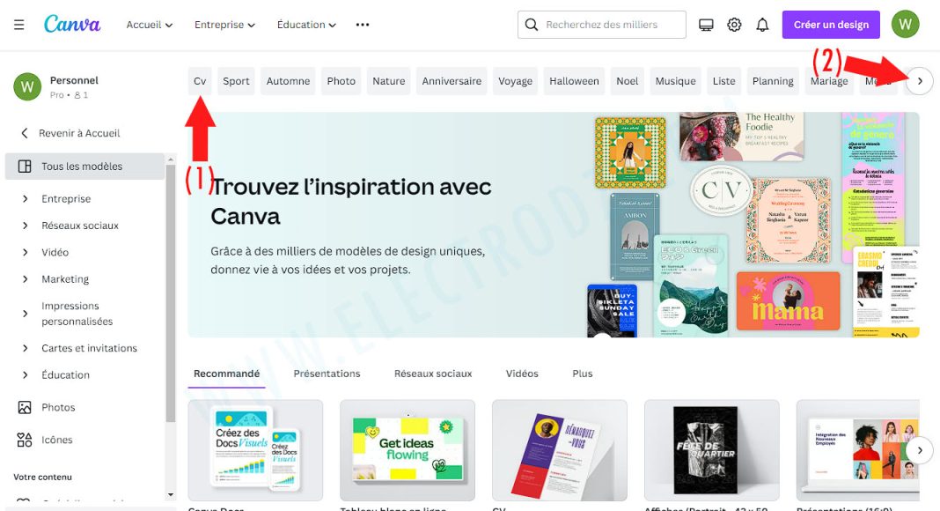Switch to the Présentations tab
This screenshot has width=940, height=511.
[x=327, y=374]
